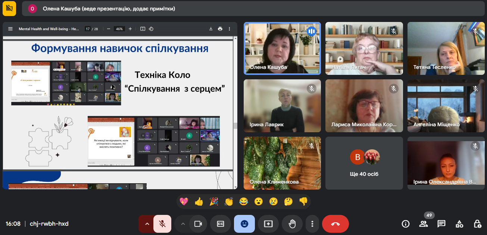Screen dimensions: 487x235
Task: Download the presentation PDF file
Action: (x=211, y=29)
